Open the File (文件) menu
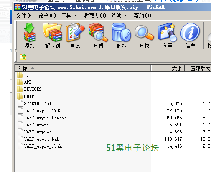211x172 pixels. coord(25,15)
